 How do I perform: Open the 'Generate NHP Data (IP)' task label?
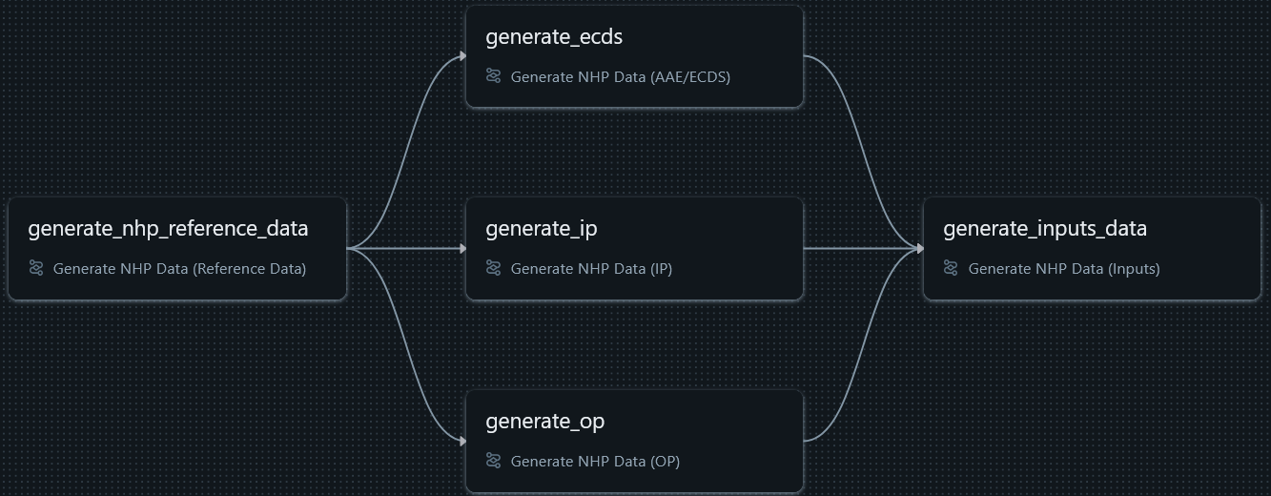click(591, 269)
